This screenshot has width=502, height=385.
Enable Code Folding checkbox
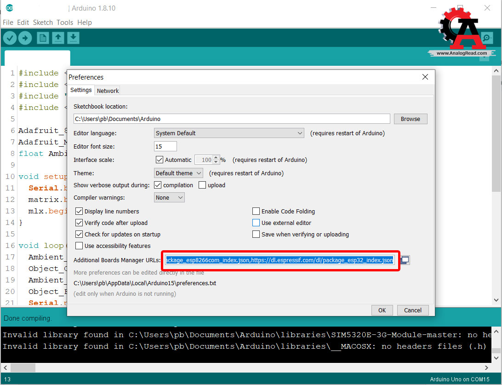[256, 211]
